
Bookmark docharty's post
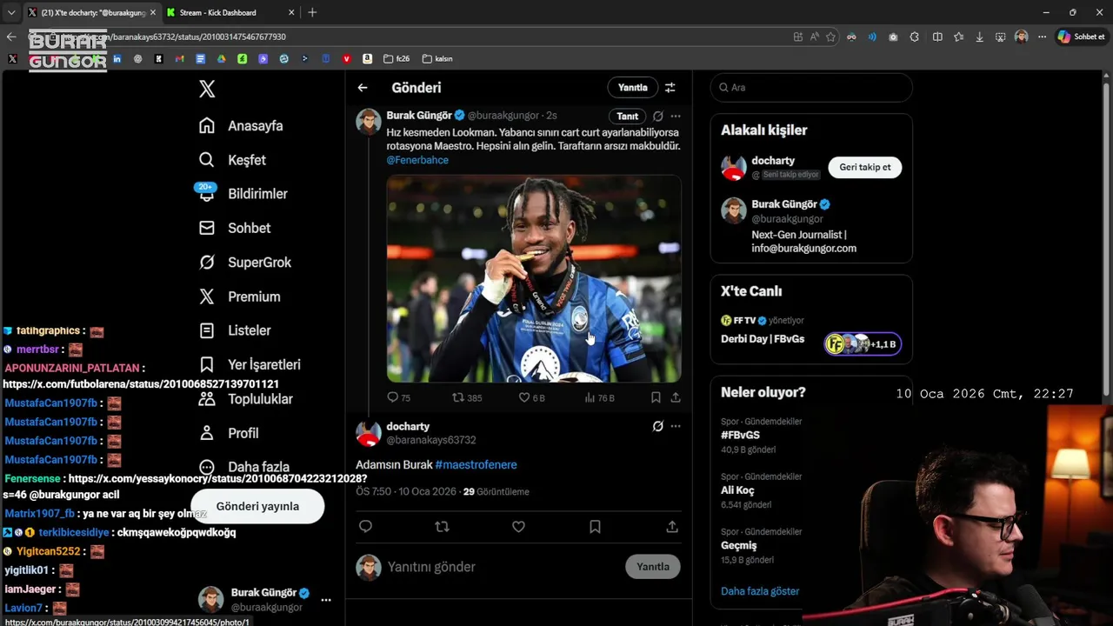(x=595, y=527)
